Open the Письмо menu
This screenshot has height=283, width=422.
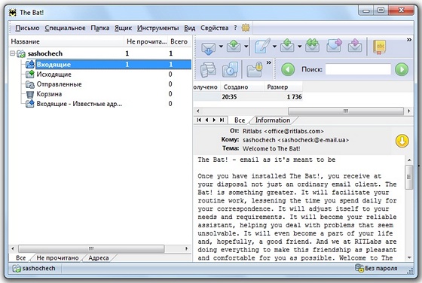click(27, 28)
